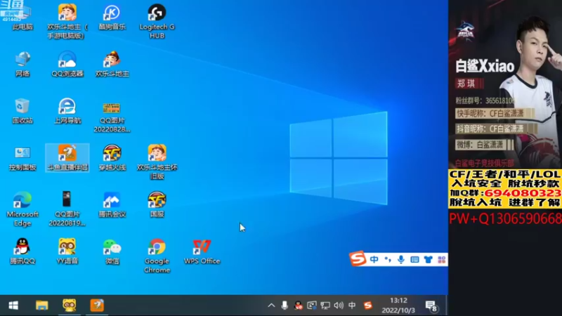Open the network status tray icon

(325, 305)
